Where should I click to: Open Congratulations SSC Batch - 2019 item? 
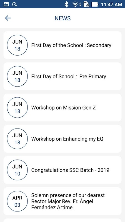point(62,170)
